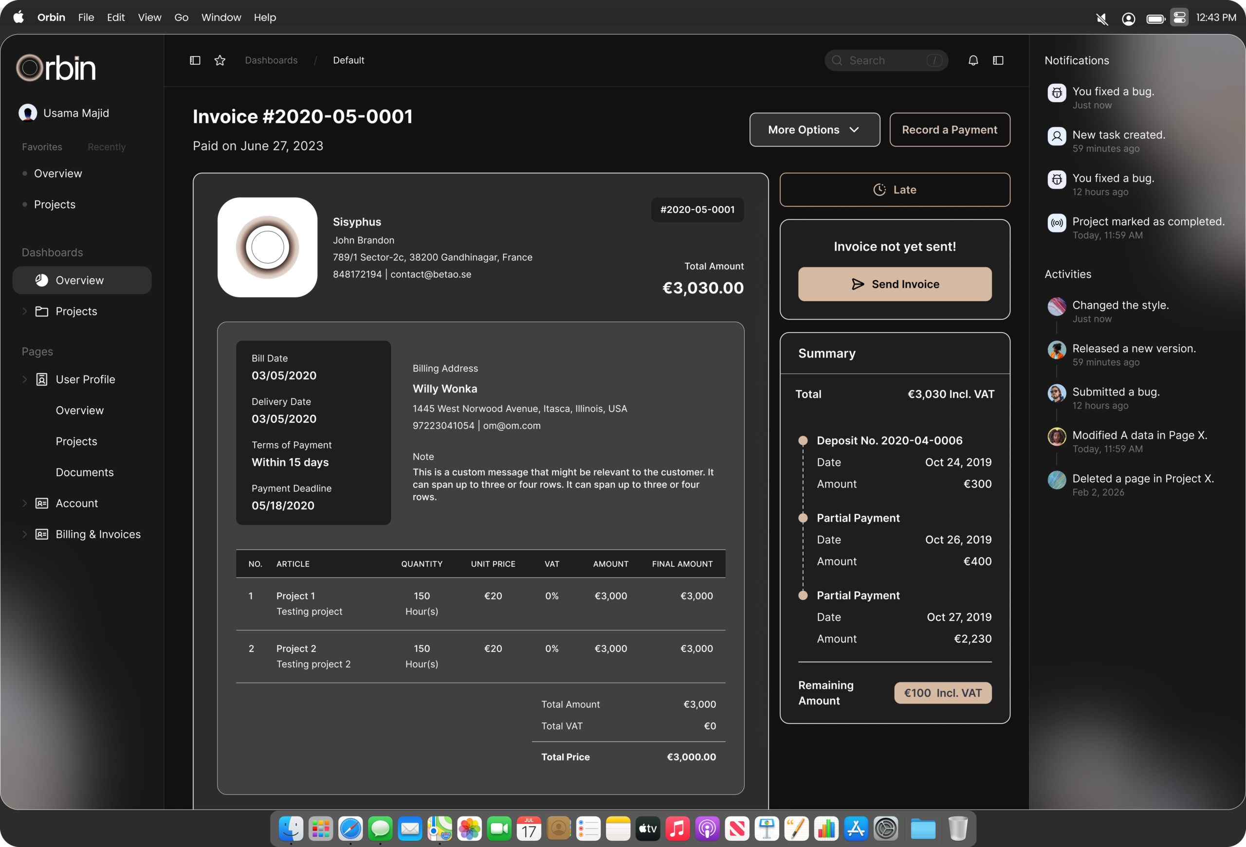
Task: Select Project 2 article cell
Action: tap(313, 656)
